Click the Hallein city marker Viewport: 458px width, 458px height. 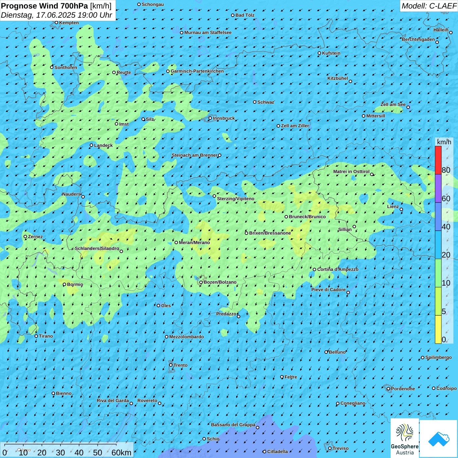(x=451, y=32)
